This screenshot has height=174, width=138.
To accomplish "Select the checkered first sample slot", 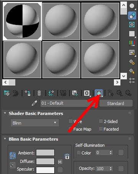I will [x=22, y=21].
